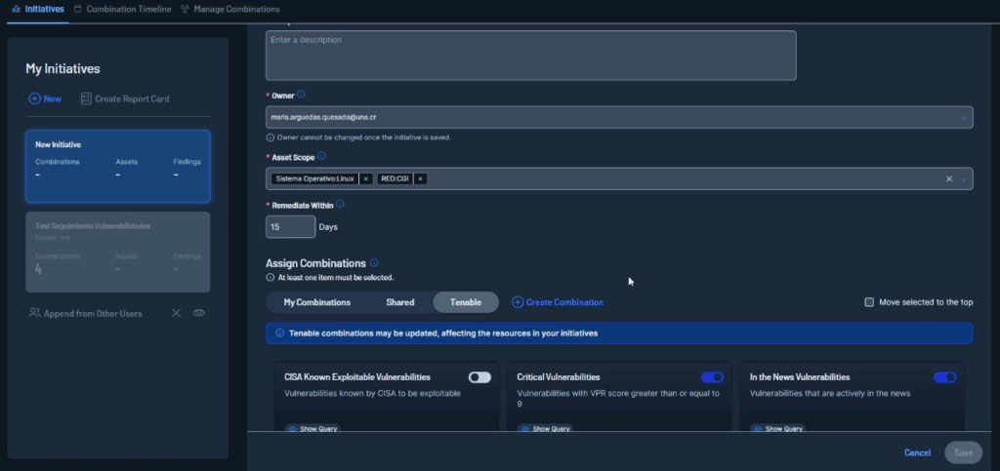Select the My Combinations tab
The width and height of the screenshot is (1000, 471).
pos(316,302)
